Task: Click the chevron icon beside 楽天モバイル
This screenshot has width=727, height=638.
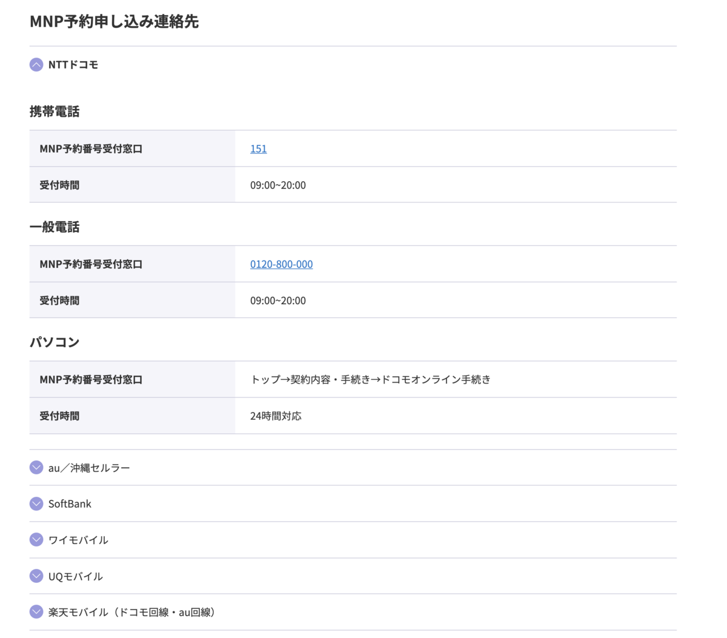Action: 36,612
